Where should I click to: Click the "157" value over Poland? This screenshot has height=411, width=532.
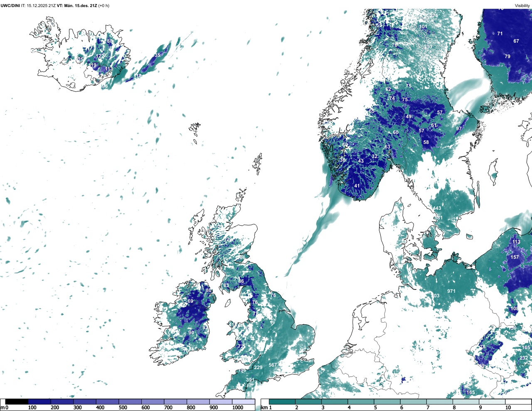515,257
